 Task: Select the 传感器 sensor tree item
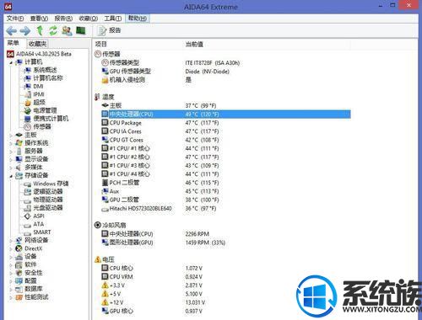coord(42,126)
